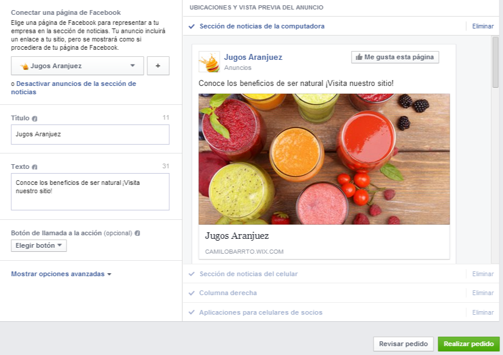Viewport: 503px width, 355px height.
Task: Click the ad text Conoce los beneficios in preview
Action: 296,84
